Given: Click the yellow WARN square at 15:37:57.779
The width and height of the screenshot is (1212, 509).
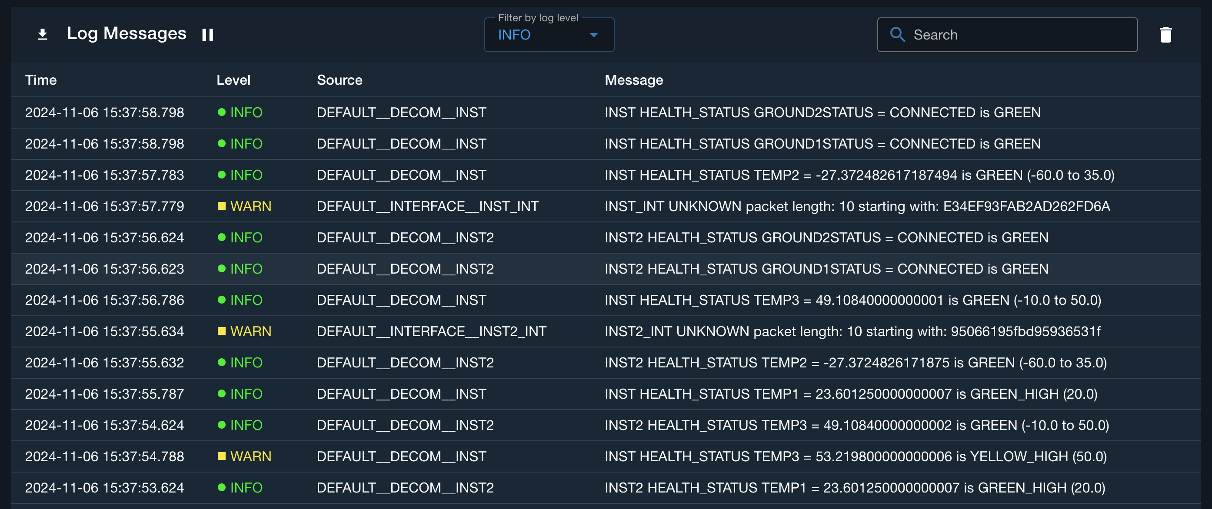Looking at the screenshot, I should (222, 206).
